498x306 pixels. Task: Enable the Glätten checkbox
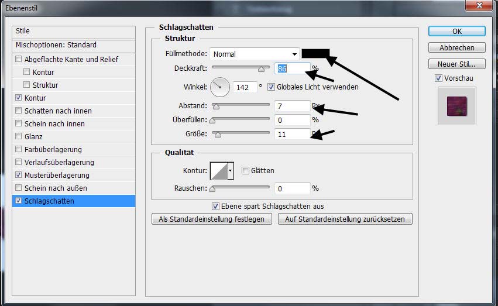pos(246,171)
